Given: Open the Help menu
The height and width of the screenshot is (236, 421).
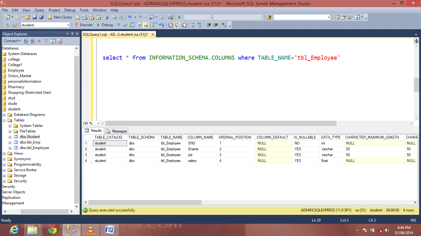Looking at the screenshot, I should [114, 10].
